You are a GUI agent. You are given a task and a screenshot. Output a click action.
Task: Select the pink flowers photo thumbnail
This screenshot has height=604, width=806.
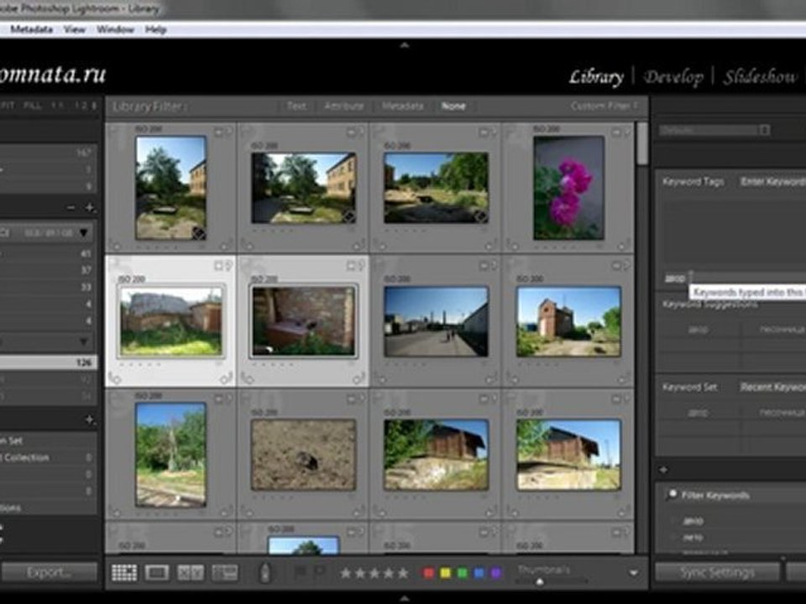click(568, 187)
